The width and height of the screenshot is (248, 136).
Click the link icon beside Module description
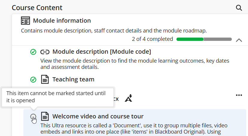[45, 52]
